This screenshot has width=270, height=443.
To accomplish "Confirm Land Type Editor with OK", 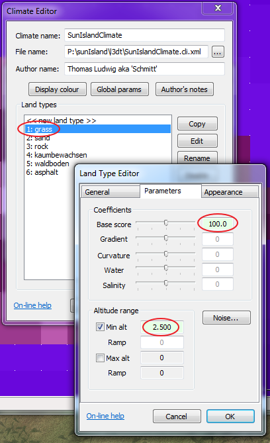I will pos(230,417).
